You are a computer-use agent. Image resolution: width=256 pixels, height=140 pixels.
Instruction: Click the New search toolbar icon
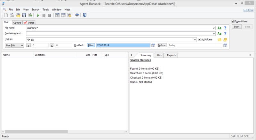6,15
